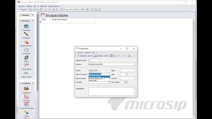Expand the Secuela dropdown
This screenshot has height=119, width=212.
click(109, 82)
